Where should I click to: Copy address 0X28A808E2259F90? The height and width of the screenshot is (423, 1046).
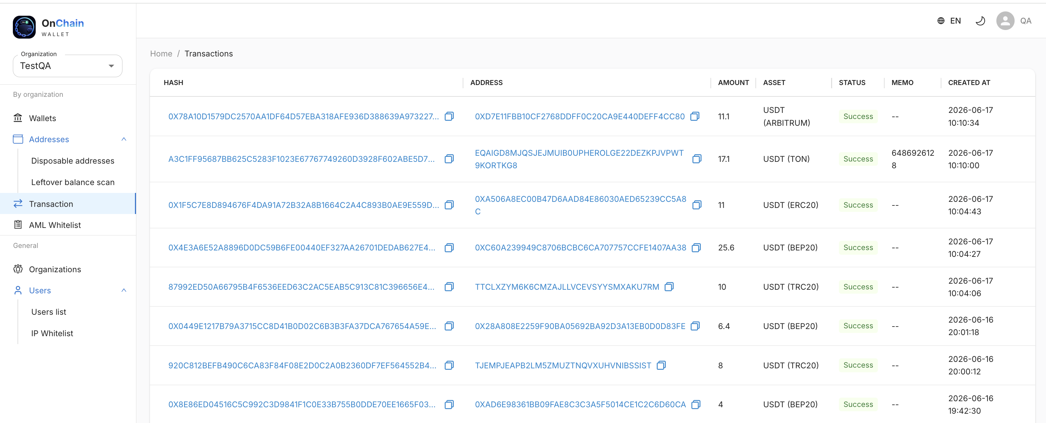[695, 326]
